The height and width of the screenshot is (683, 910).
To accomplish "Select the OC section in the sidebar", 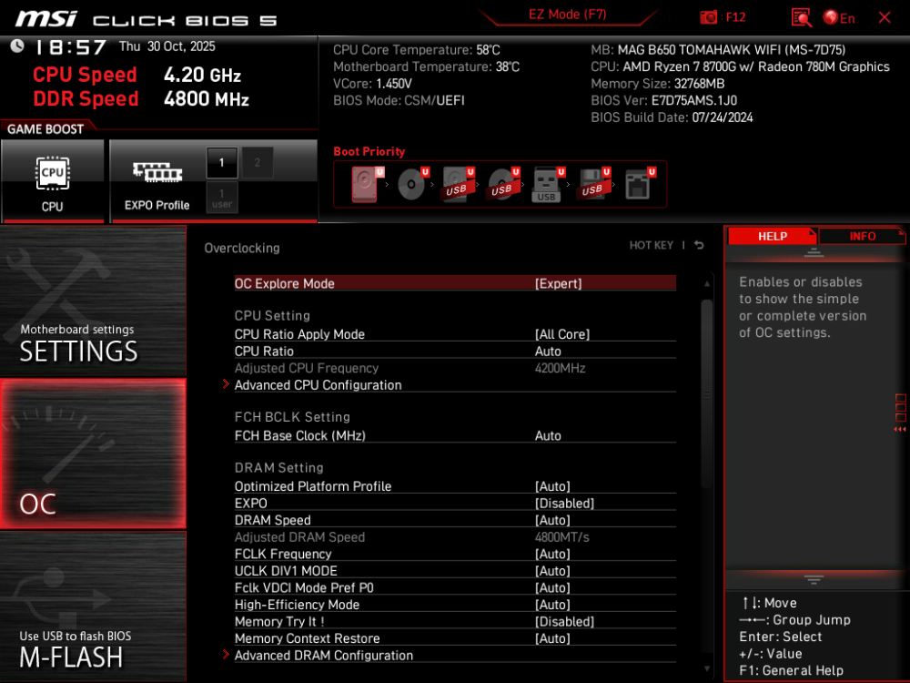I will coord(91,451).
